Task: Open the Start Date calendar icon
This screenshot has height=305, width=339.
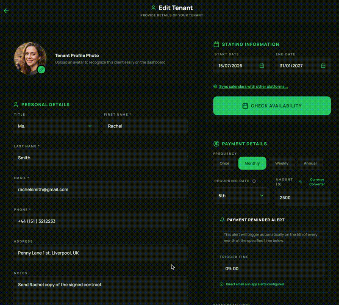Action: tap(261, 66)
